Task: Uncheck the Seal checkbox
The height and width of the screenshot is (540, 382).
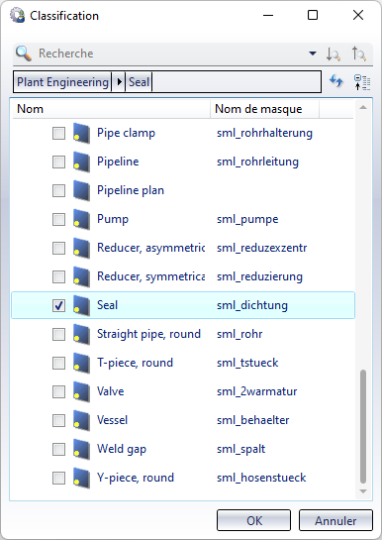Action: coord(58,305)
